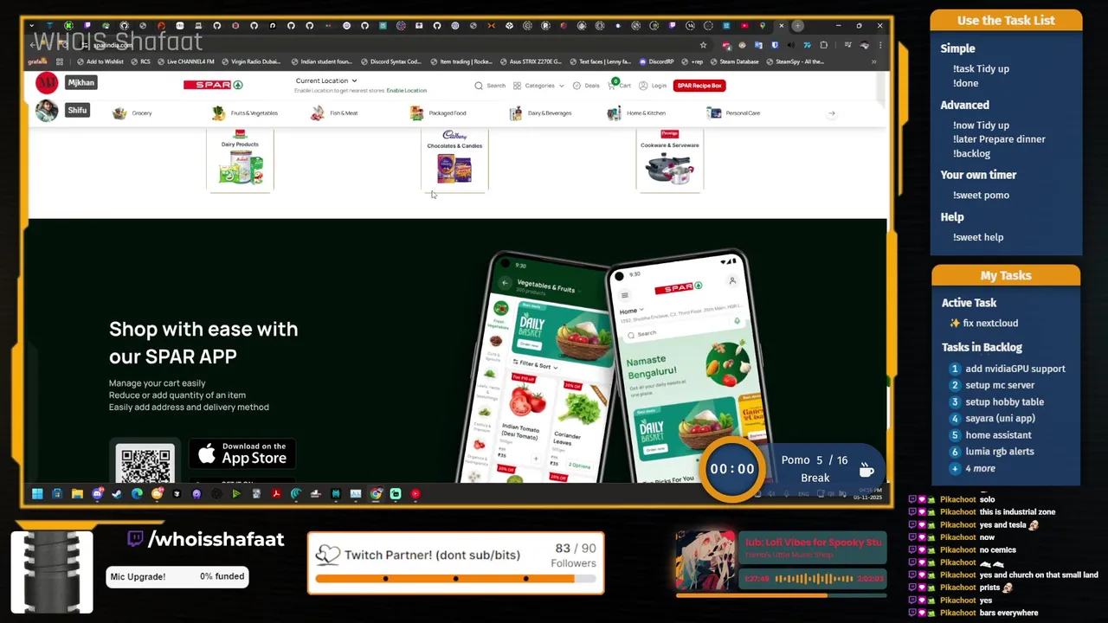Open the Fish & Meat category
Viewport: 1108px width, 623px height.
(x=334, y=112)
